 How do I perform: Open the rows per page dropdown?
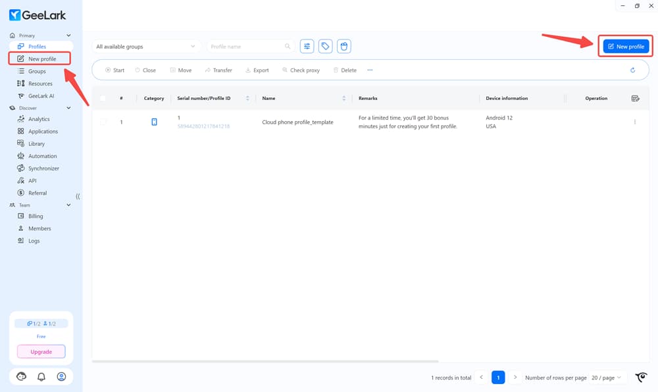606,377
